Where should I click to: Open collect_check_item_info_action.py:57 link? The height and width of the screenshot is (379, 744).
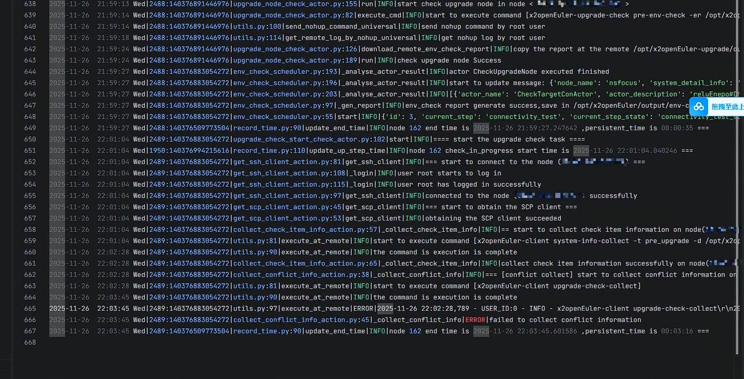point(305,230)
